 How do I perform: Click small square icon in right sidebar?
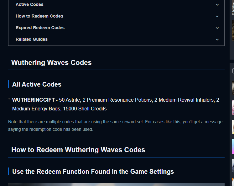pos(233,71)
